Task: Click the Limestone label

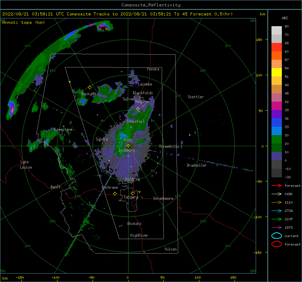Action: pos(63,129)
